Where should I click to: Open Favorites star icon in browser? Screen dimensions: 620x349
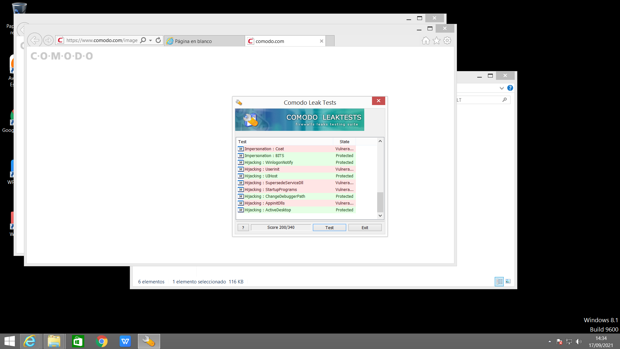(x=436, y=40)
